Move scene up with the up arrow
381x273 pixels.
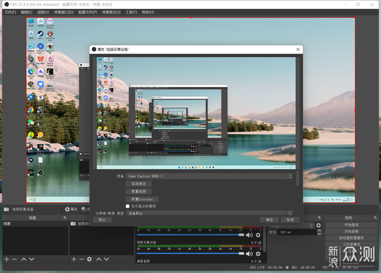(x=24, y=259)
